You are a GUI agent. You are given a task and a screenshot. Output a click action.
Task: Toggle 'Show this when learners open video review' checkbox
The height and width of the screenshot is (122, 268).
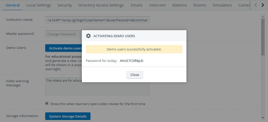point(47,103)
